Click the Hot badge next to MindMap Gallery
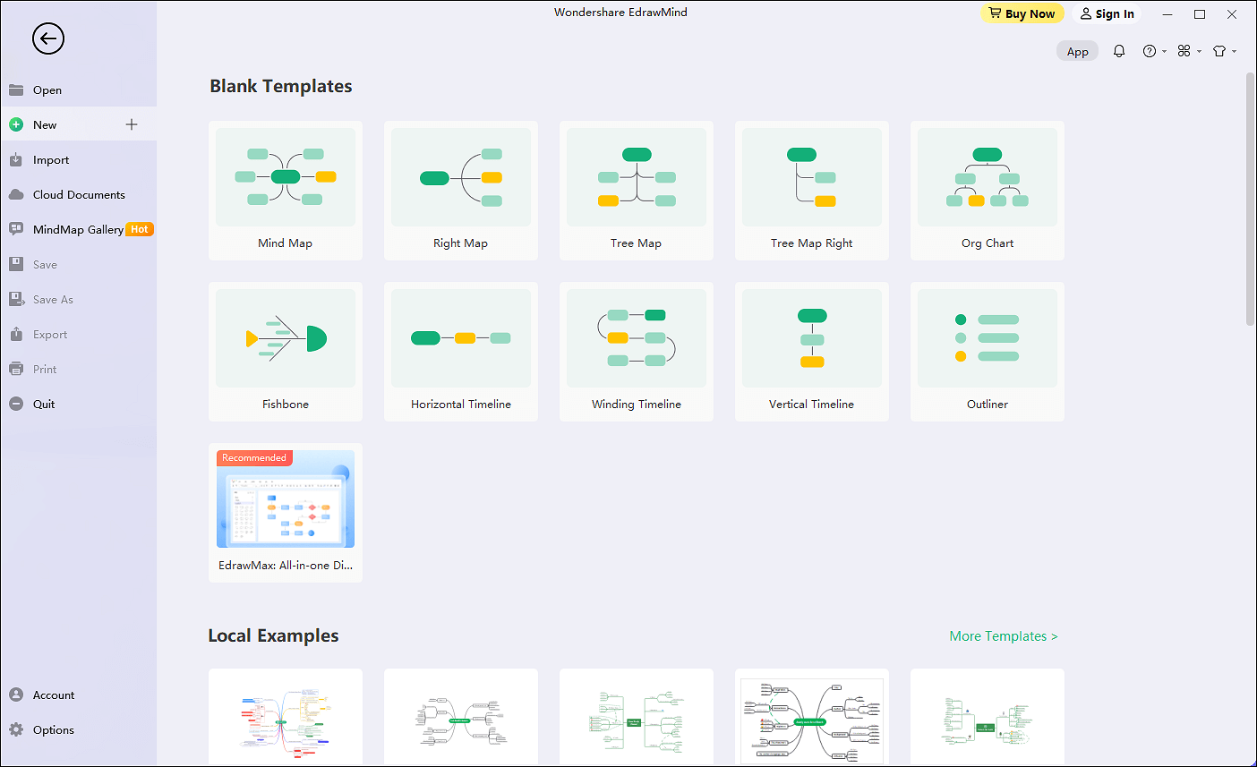The height and width of the screenshot is (767, 1257). point(140,229)
